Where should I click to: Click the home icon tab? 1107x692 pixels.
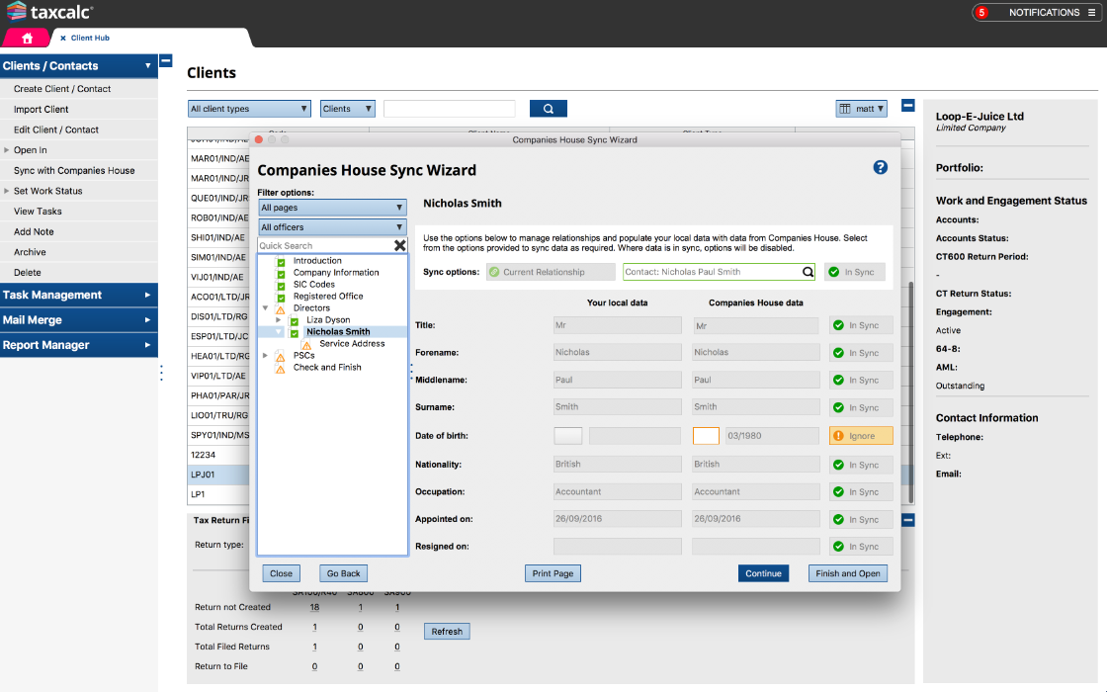(27, 38)
